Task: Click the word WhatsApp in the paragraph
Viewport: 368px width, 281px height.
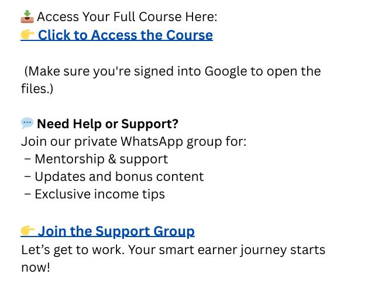Action: pyautogui.click(x=152, y=142)
